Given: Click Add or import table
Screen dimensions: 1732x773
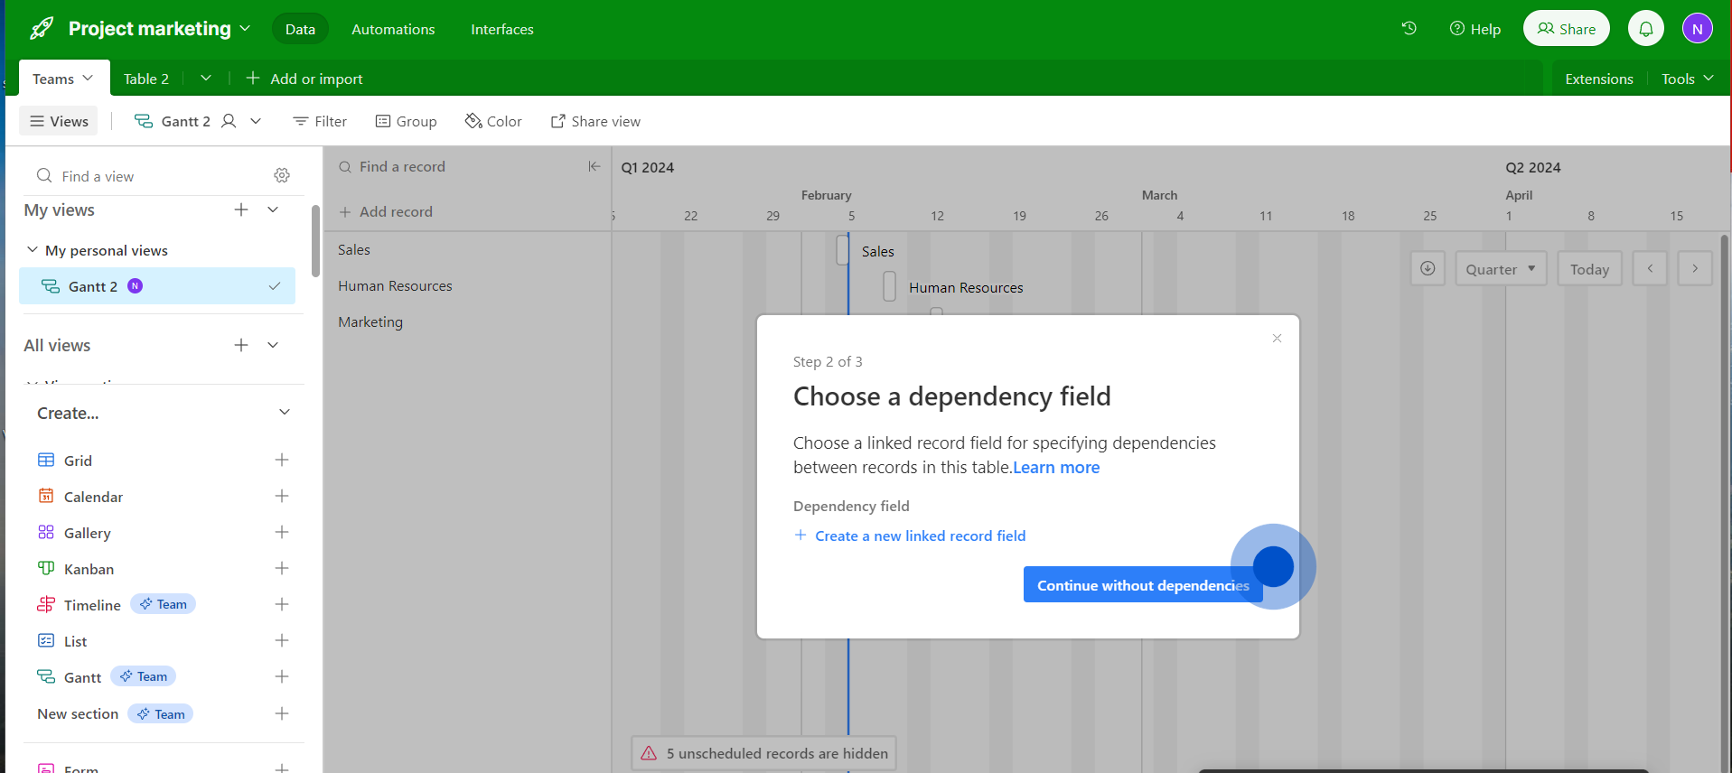Looking at the screenshot, I should coord(304,79).
